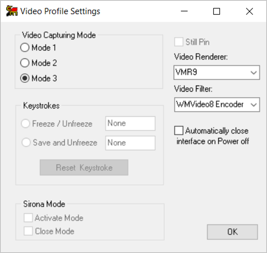
Task: Select the Freeze / Unfreeze radio option
Action: (26, 124)
